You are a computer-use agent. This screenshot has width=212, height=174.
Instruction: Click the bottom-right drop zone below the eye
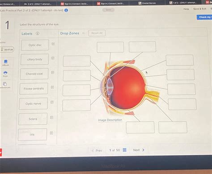tap(173, 127)
